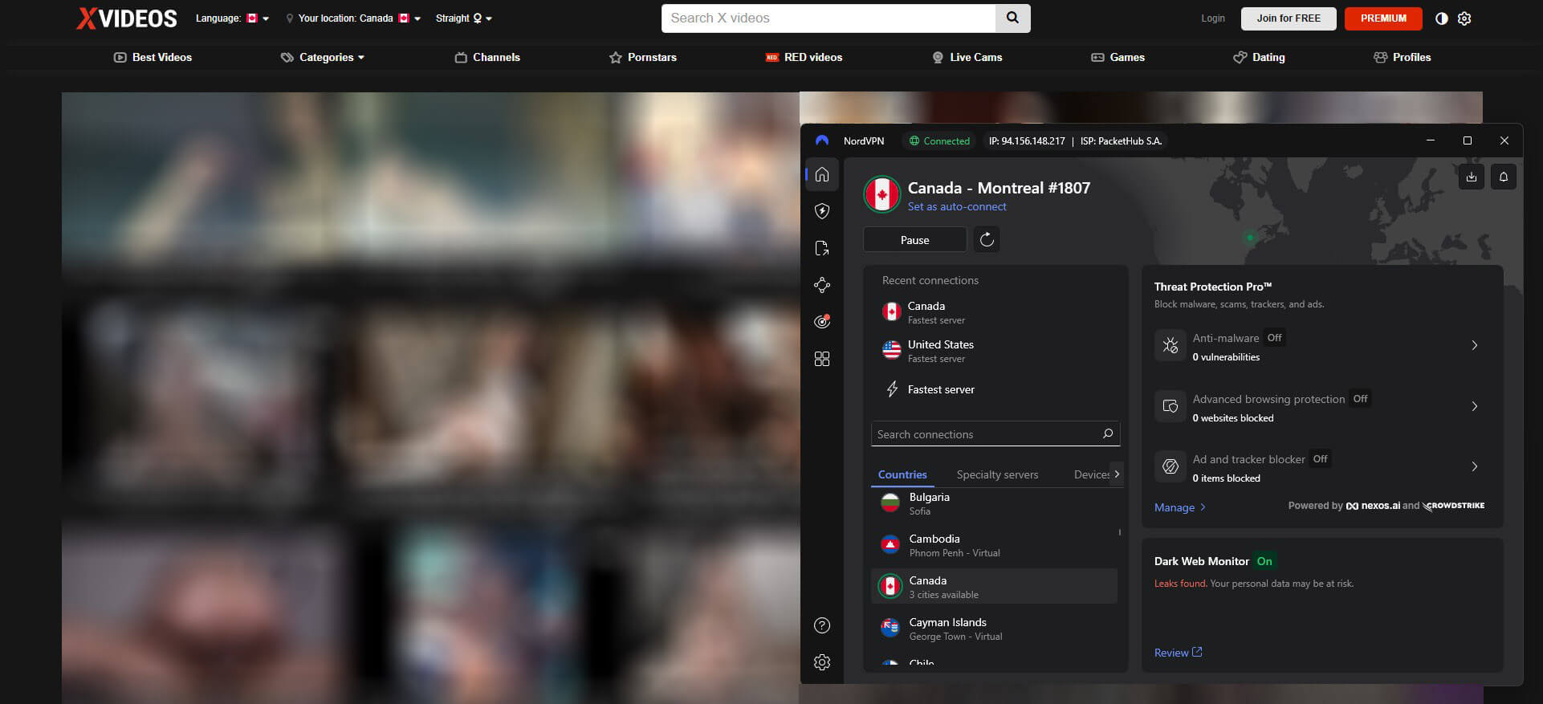
Task: Expand the Ad and tracker blocker chevron
Action: click(1474, 466)
